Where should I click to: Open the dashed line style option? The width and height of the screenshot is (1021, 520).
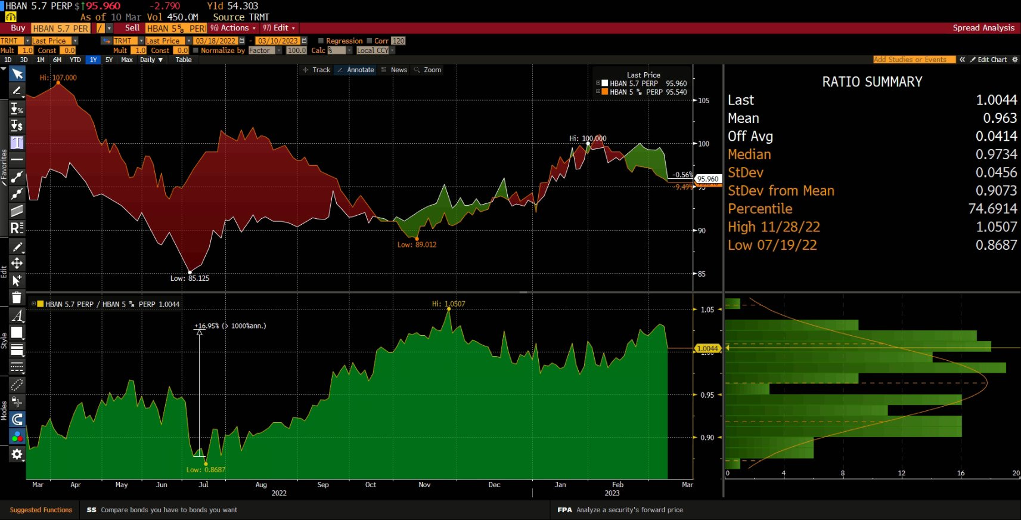pyautogui.click(x=17, y=367)
